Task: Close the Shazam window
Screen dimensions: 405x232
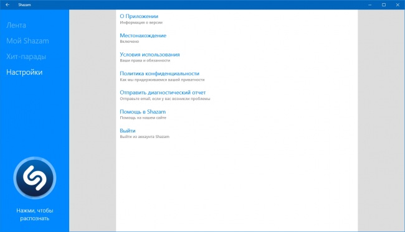Action: (398, 4)
